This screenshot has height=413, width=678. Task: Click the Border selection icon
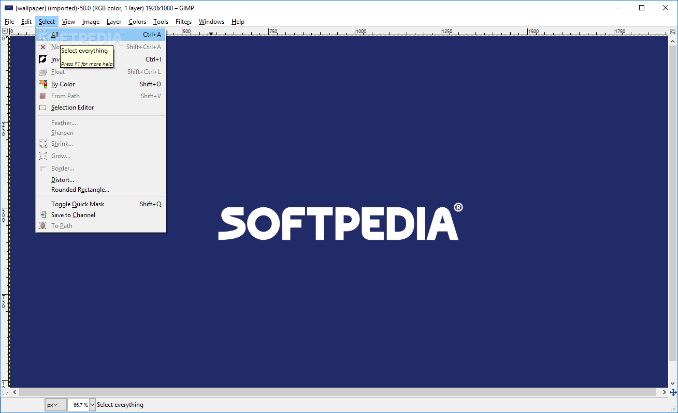[x=43, y=169]
